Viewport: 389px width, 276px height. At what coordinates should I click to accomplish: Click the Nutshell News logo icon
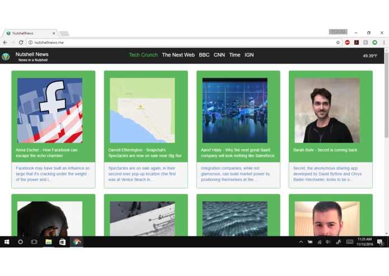(6, 56)
